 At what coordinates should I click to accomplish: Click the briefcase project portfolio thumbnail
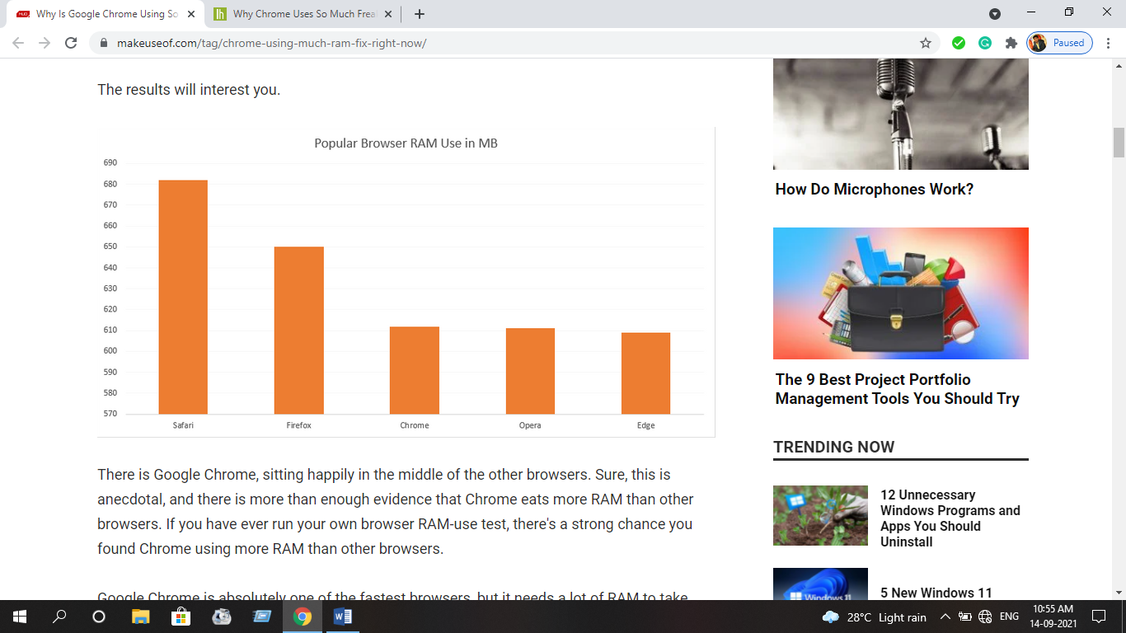901,293
